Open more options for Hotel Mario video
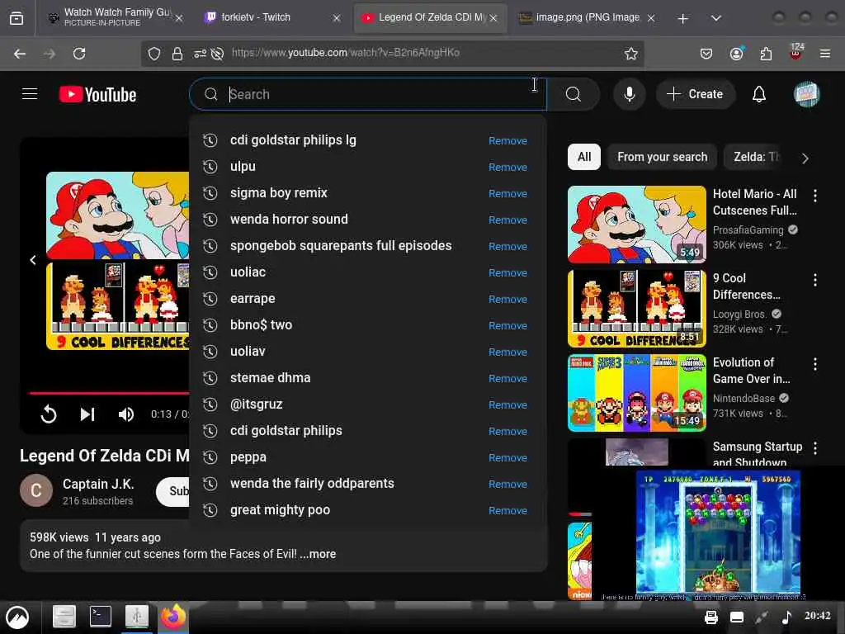Screen dimensions: 845x634 coord(814,196)
